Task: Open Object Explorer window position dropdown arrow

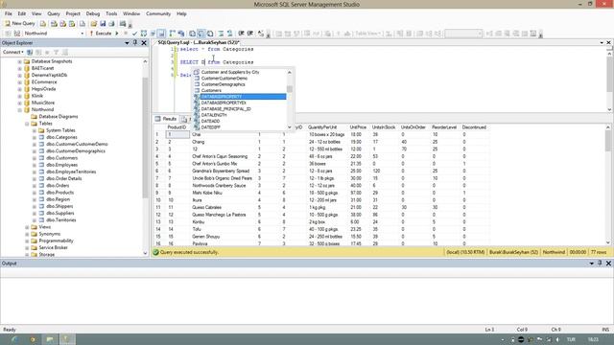Action: [x=127, y=43]
